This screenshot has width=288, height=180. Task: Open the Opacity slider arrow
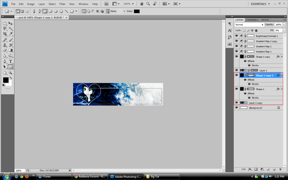pos(284,24)
